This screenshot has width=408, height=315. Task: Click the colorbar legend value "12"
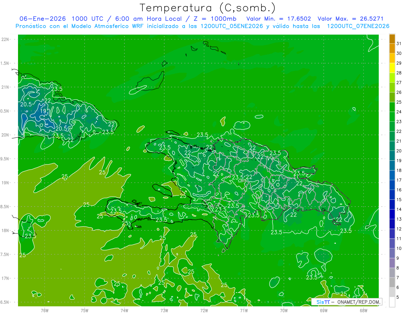point(399,229)
